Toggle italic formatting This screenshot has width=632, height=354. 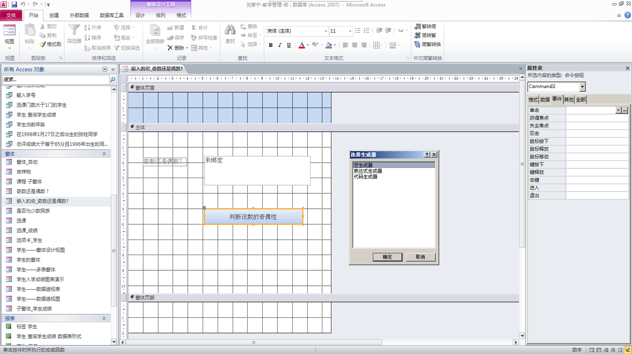coord(280,45)
